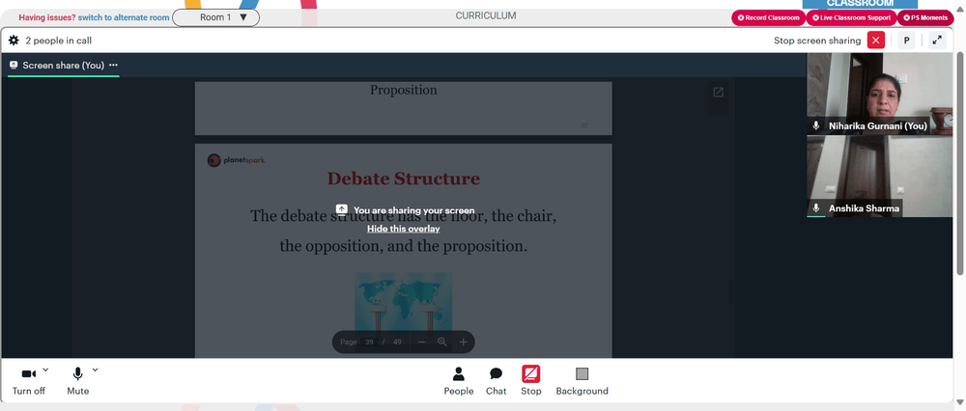Image resolution: width=966 pixels, height=411 pixels.
Task: Click Hide this overlay link
Action: [404, 229]
